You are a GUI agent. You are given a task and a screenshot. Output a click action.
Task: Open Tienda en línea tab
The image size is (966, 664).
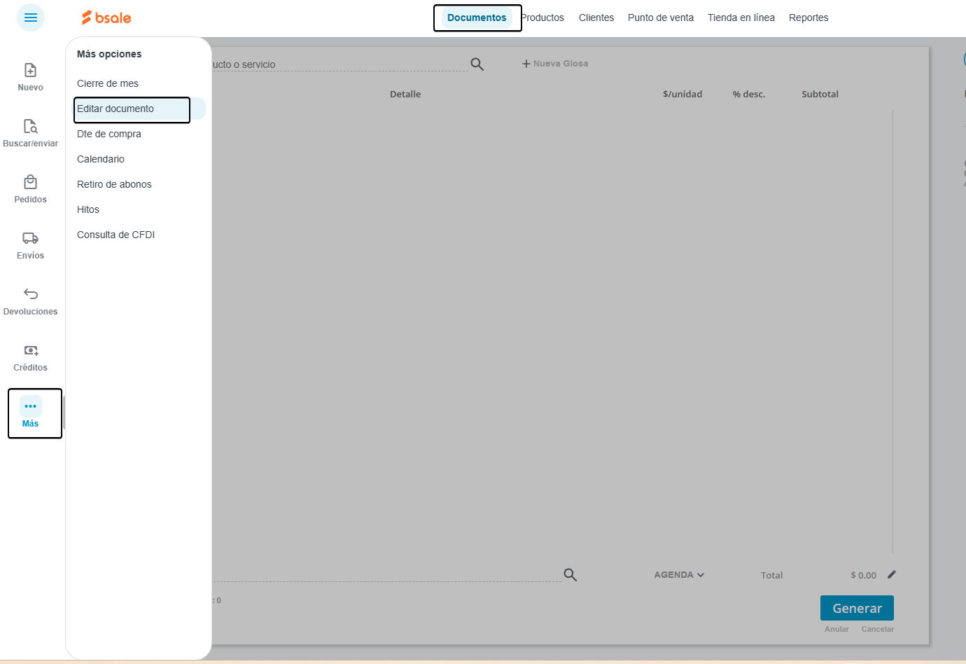pyautogui.click(x=741, y=18)
